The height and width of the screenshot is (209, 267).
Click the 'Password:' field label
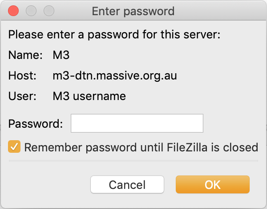point(36,124)
